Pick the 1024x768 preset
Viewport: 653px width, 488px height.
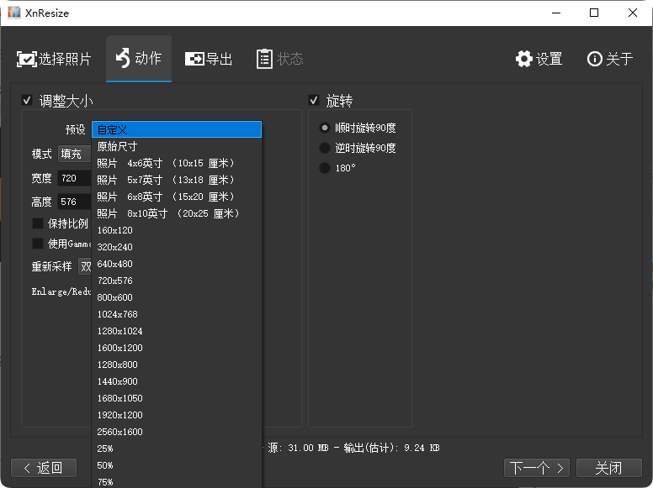click(177, 314)
